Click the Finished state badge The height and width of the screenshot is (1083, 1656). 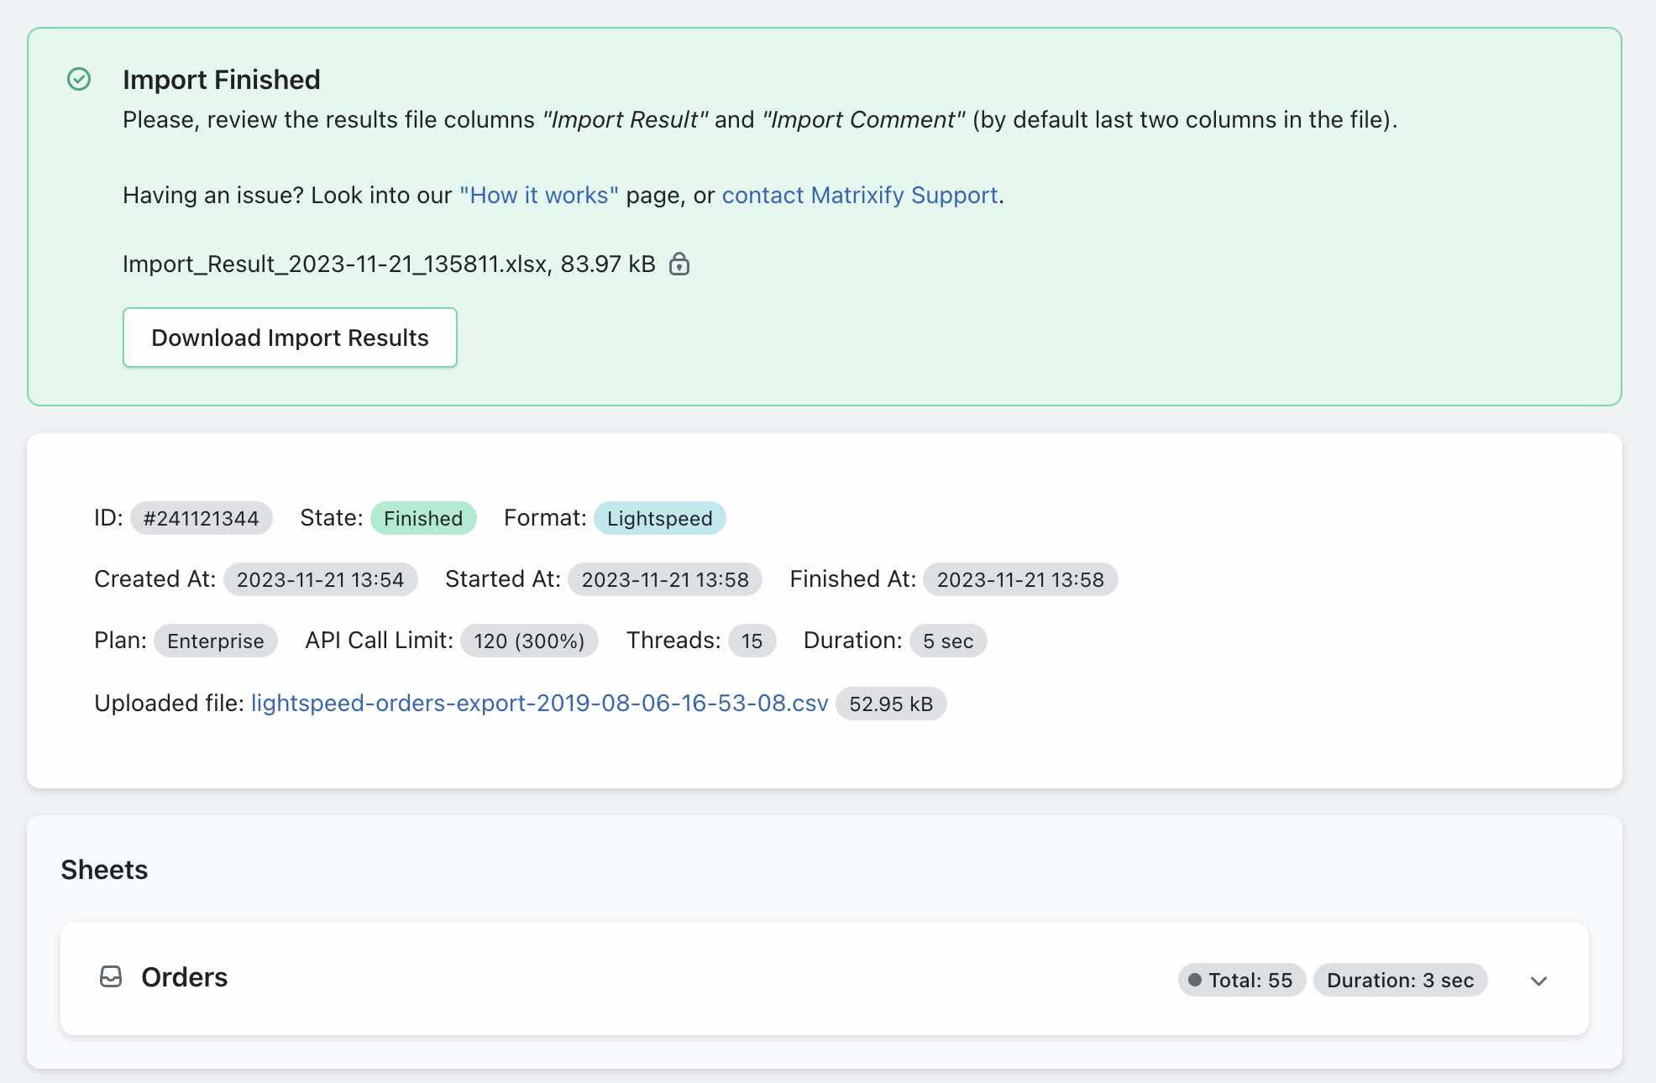coord(423,518)
